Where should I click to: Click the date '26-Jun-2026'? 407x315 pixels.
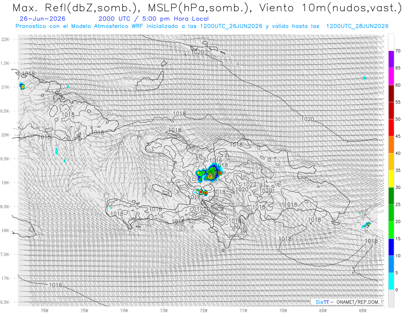click(x=42, y=19)
